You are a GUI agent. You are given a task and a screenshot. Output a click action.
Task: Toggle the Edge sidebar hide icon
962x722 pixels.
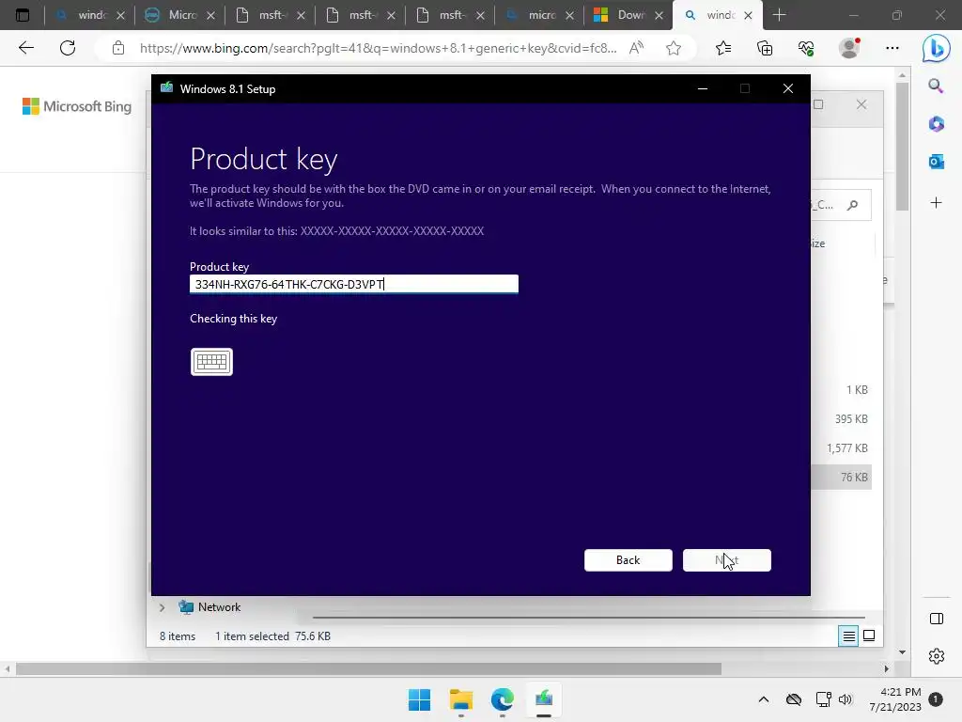point(937,619)
